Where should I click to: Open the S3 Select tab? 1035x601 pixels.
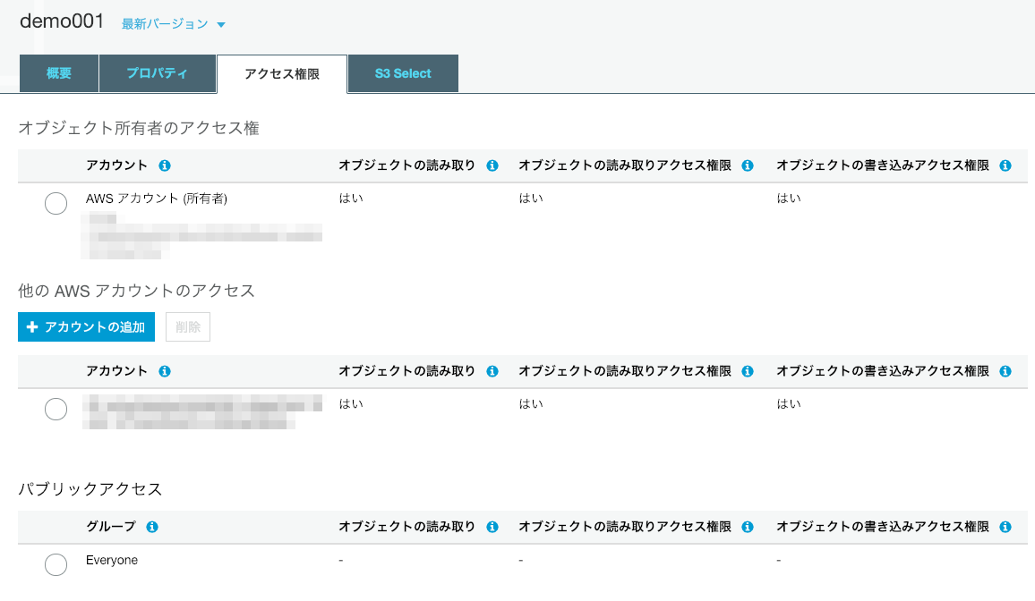click(x=403, y=73)
